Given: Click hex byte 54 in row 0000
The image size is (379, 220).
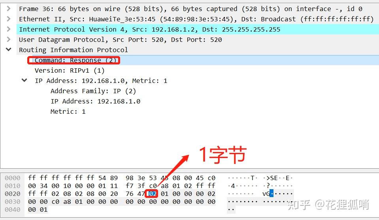Looking at the screenshot, I should click(x=102, y=178).
